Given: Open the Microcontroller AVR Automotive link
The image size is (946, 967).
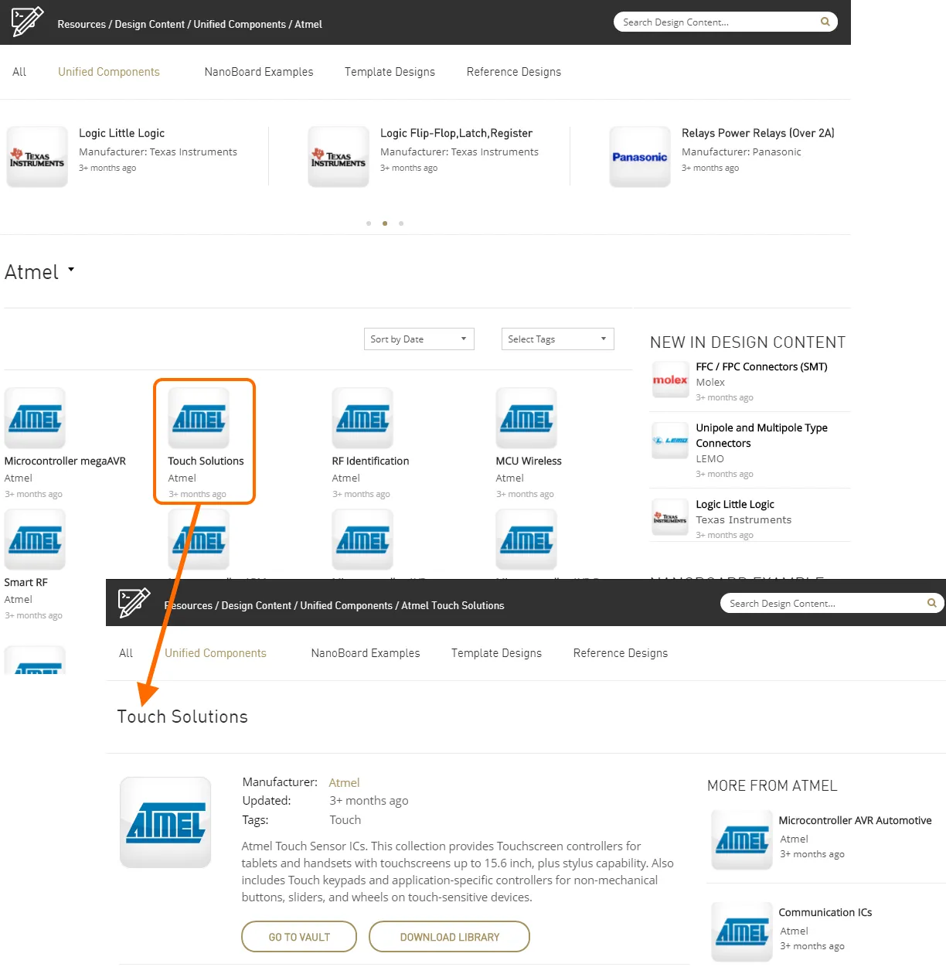Looking at the screenshot, I should click(855, 821).
